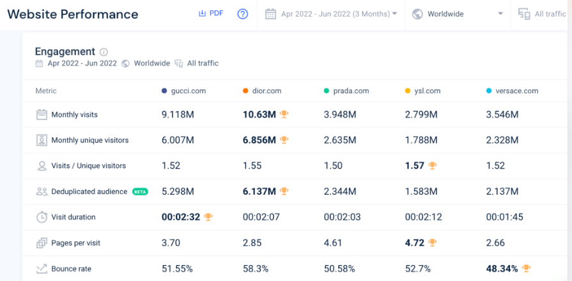The width and height of the screenshot is (572, 281).
Task: Select the dior.com column header
Action: click(x=267, y=91)
